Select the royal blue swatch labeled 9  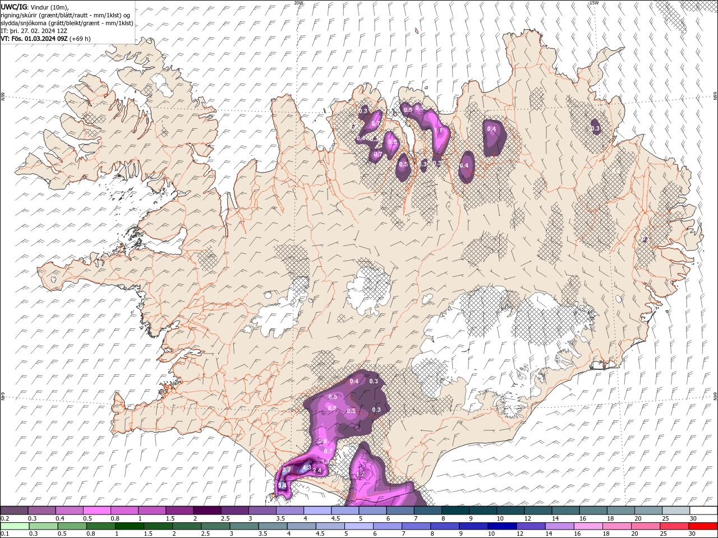coord(473,526)
